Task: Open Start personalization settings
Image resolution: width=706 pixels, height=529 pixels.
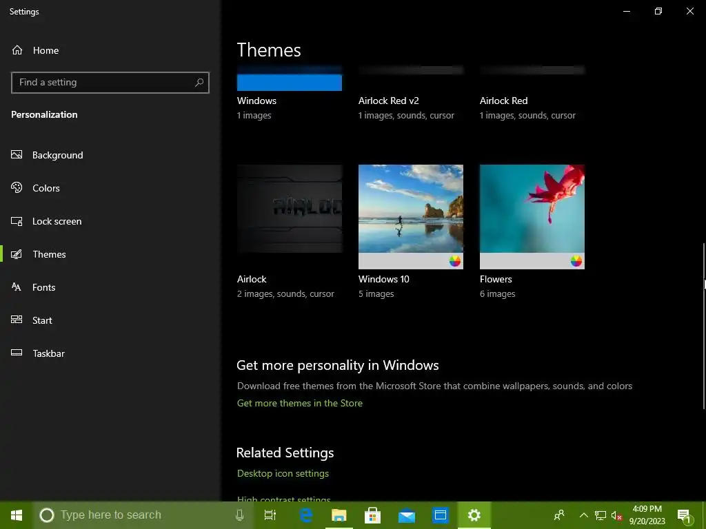Action: coord(42,320)
